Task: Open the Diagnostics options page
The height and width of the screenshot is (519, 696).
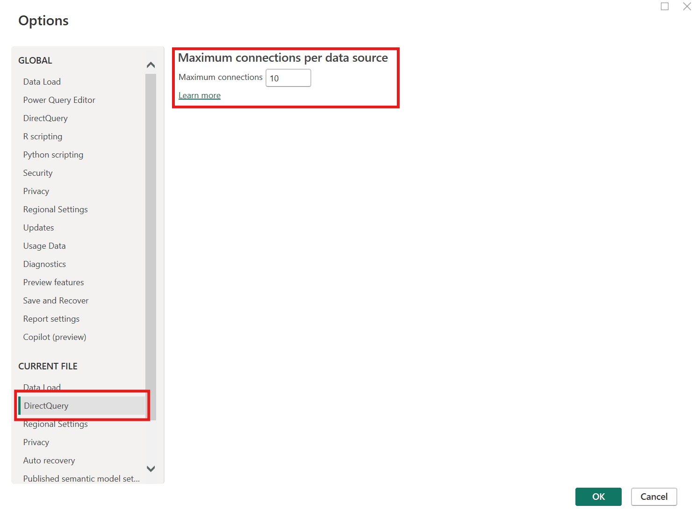Action: [x=44, y=264]
